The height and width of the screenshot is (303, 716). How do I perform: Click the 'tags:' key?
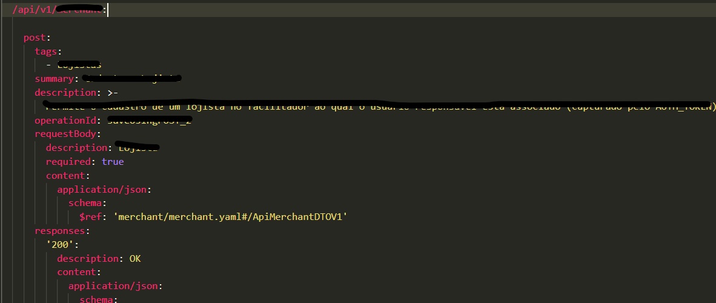[48, 51]
